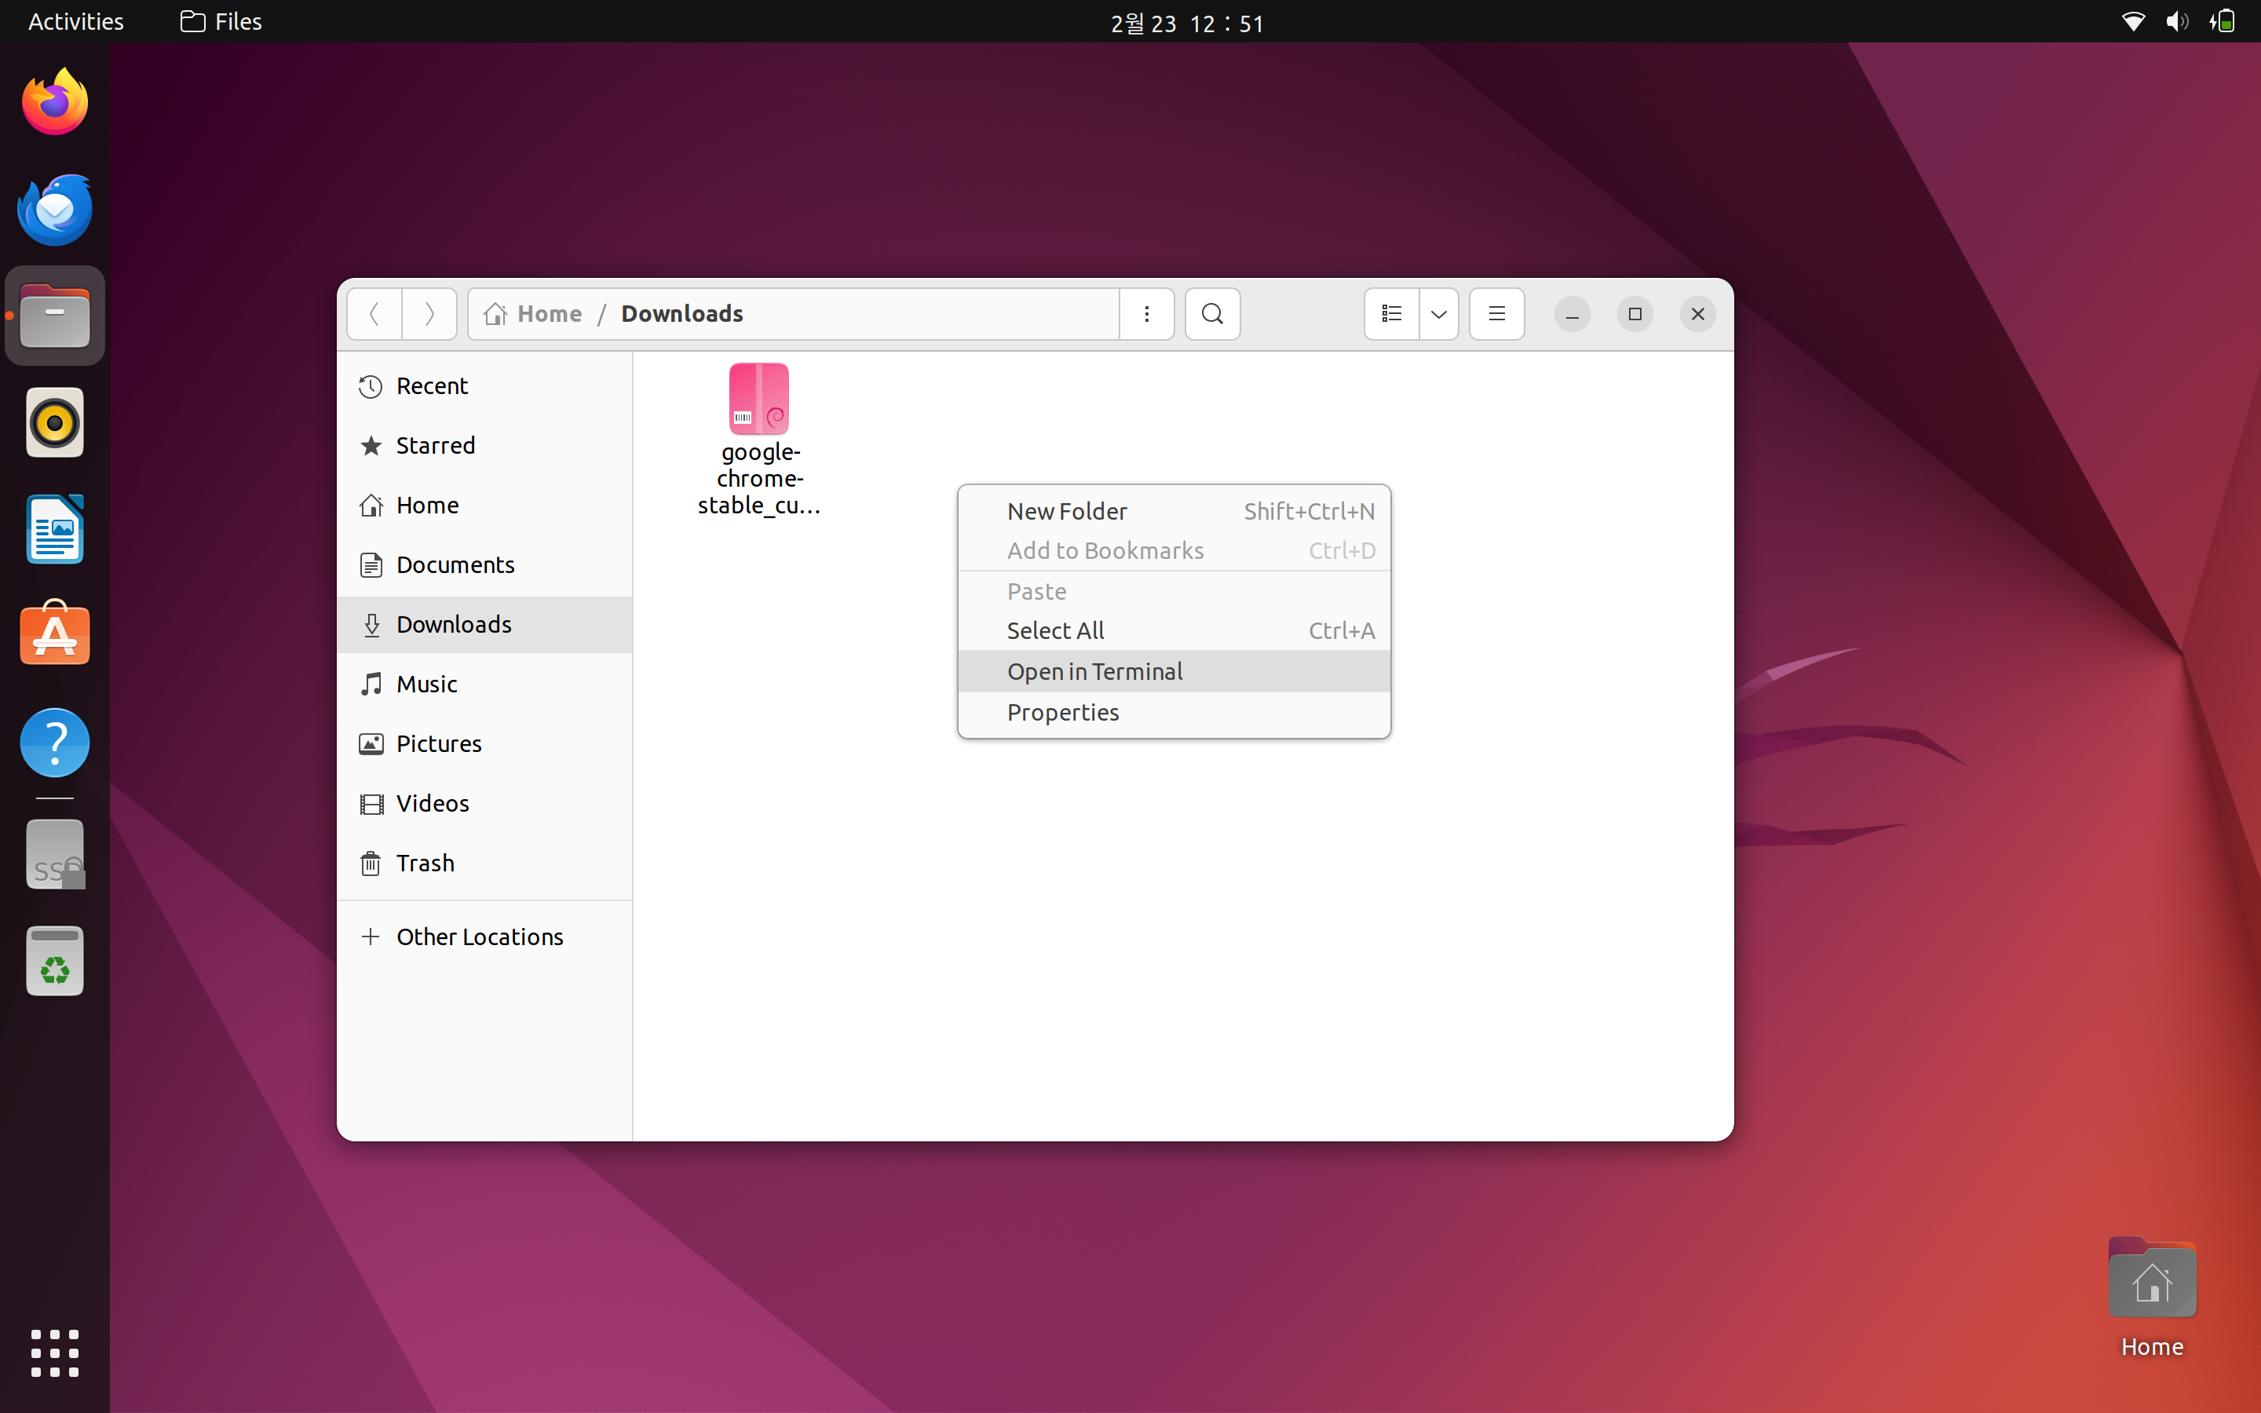Open the hamburger main menu
This screenshot has width=2261, height=1413.
pos(1497,314)
